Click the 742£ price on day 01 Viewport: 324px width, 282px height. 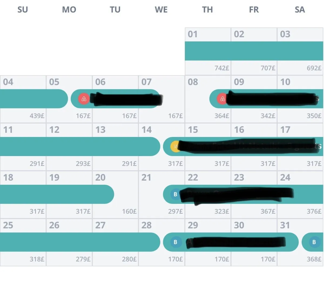(x=222, y=68)
